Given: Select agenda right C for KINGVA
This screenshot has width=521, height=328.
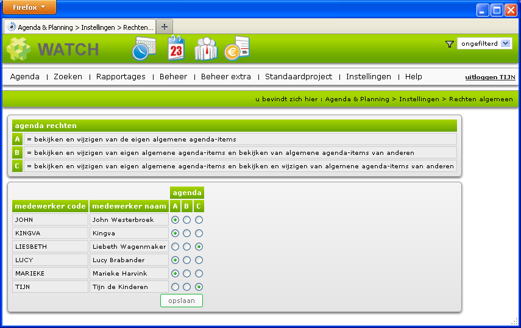Looking at the screenshot, I should [x=199, y=234].
